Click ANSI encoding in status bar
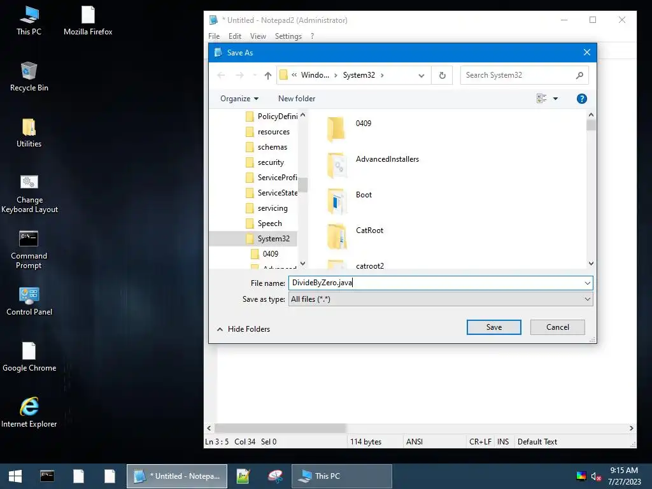 414,442
